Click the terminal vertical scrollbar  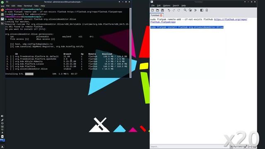(x=130, y=43)
